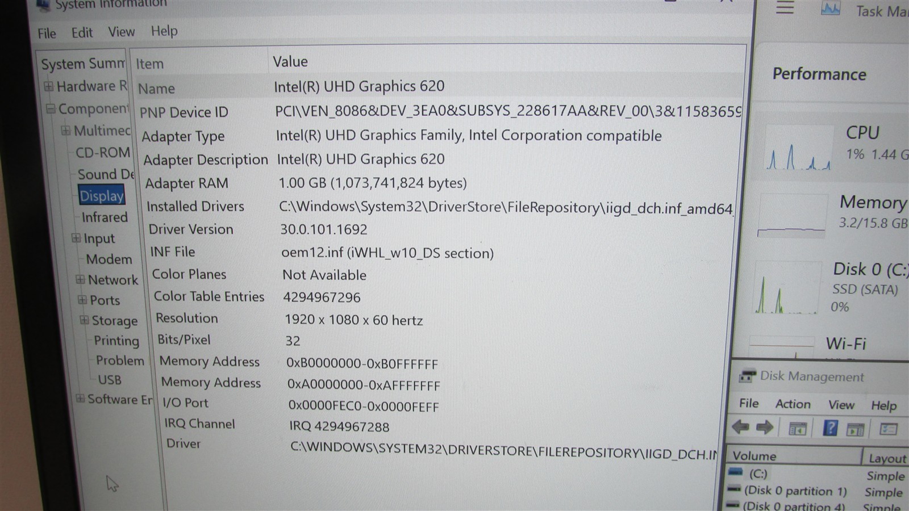Select the Driver path row
The image size is (909, 511).
(x=443, y=447)
